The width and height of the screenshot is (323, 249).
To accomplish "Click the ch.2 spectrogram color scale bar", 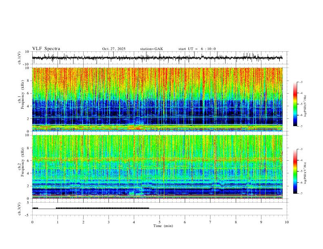I will tap(295, 171).
